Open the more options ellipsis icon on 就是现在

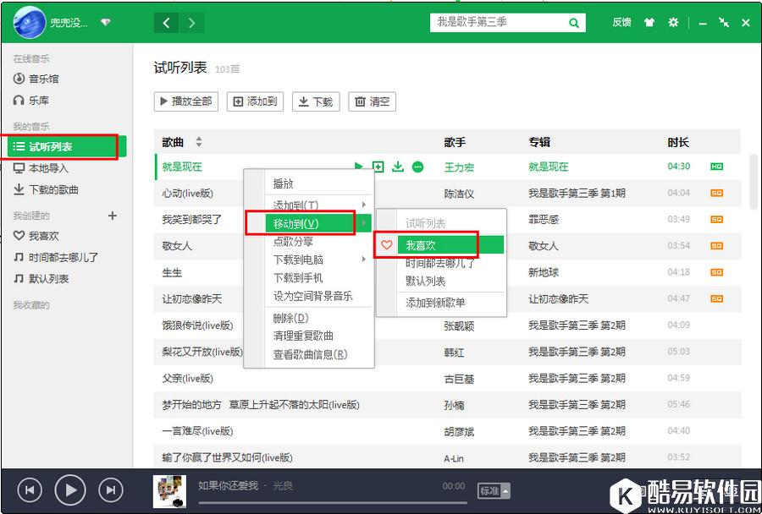pos(417,167)
